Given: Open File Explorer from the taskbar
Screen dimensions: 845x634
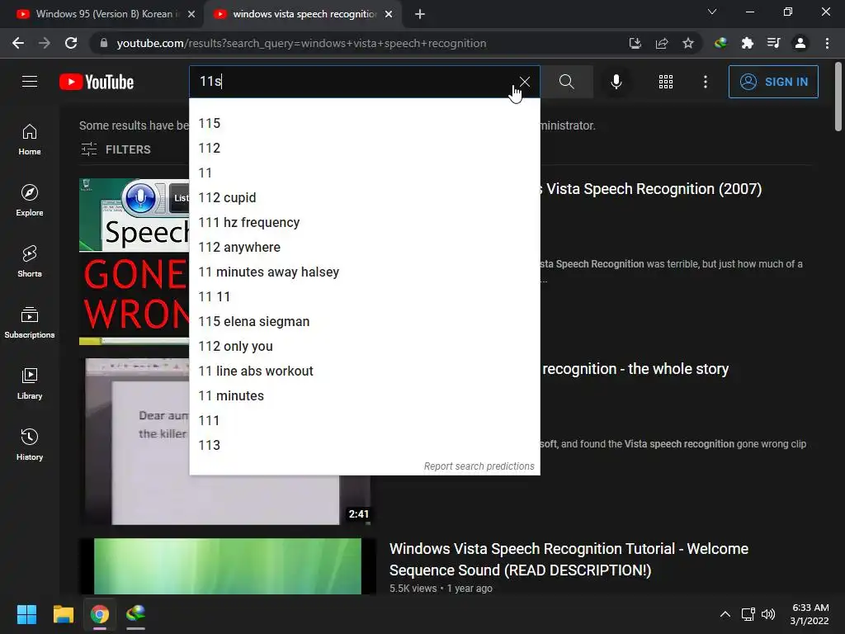Looking at the screenshot, I should pyautogui.click(x=63, y=614).
